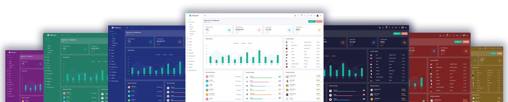
Task: Open the settings gear in the dark navy dashboard
Action: tap(406, 28)
